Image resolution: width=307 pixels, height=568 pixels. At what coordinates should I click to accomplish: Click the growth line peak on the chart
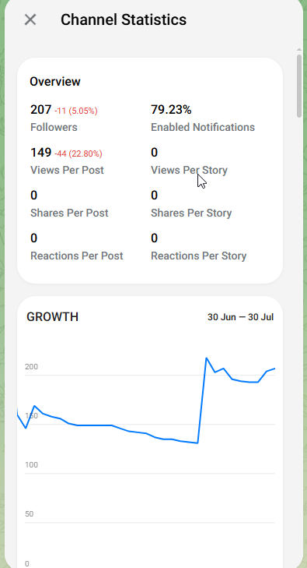(x=207, y=358)
